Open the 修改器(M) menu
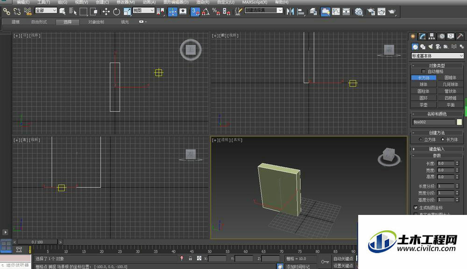 tap(126, 2)
